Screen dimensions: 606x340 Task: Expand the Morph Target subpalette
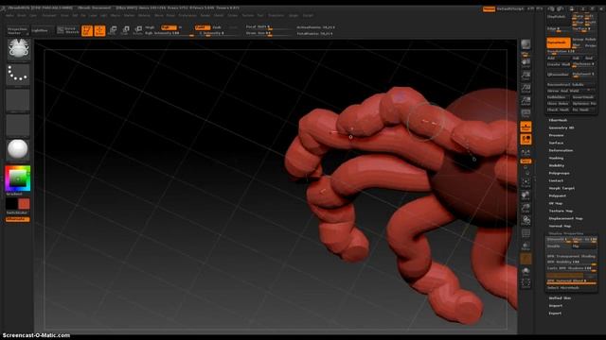(561, 188)
